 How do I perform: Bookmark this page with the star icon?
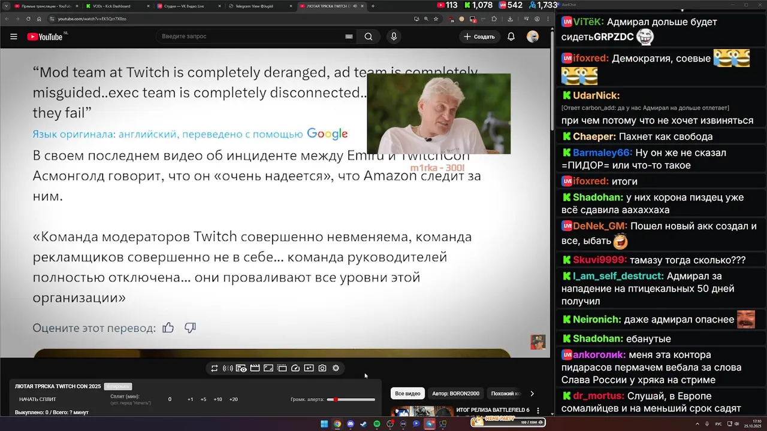pos(436,19)
